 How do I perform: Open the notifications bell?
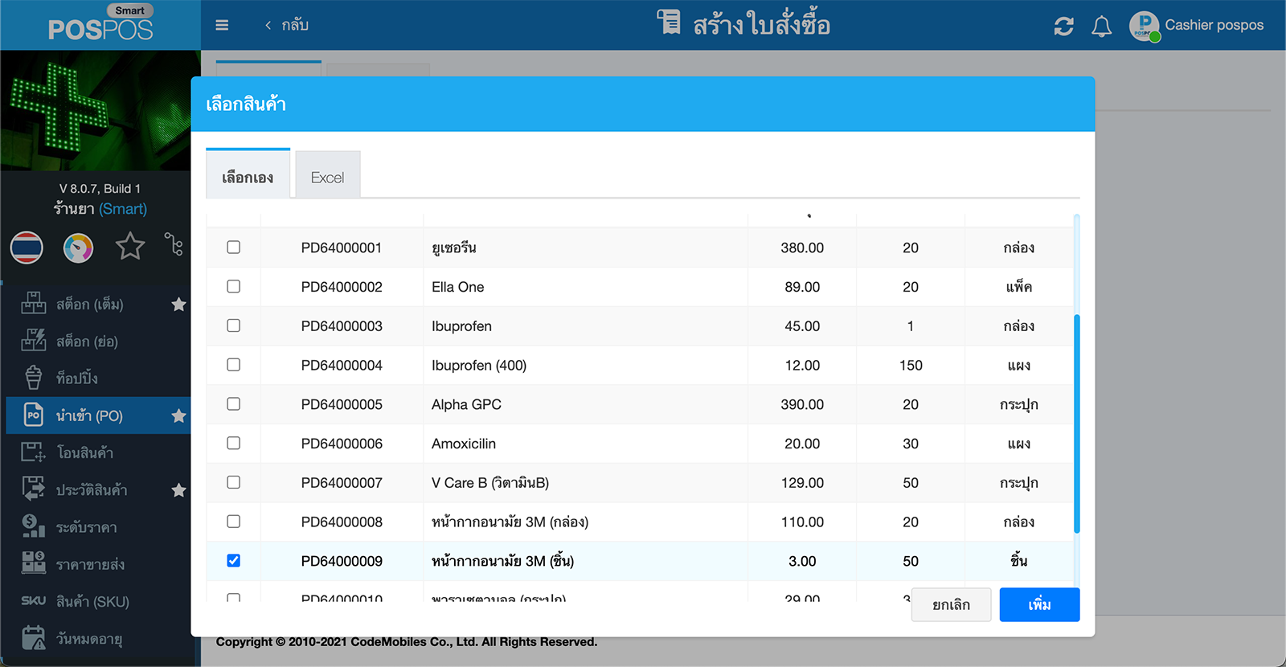coord(1101,27)
